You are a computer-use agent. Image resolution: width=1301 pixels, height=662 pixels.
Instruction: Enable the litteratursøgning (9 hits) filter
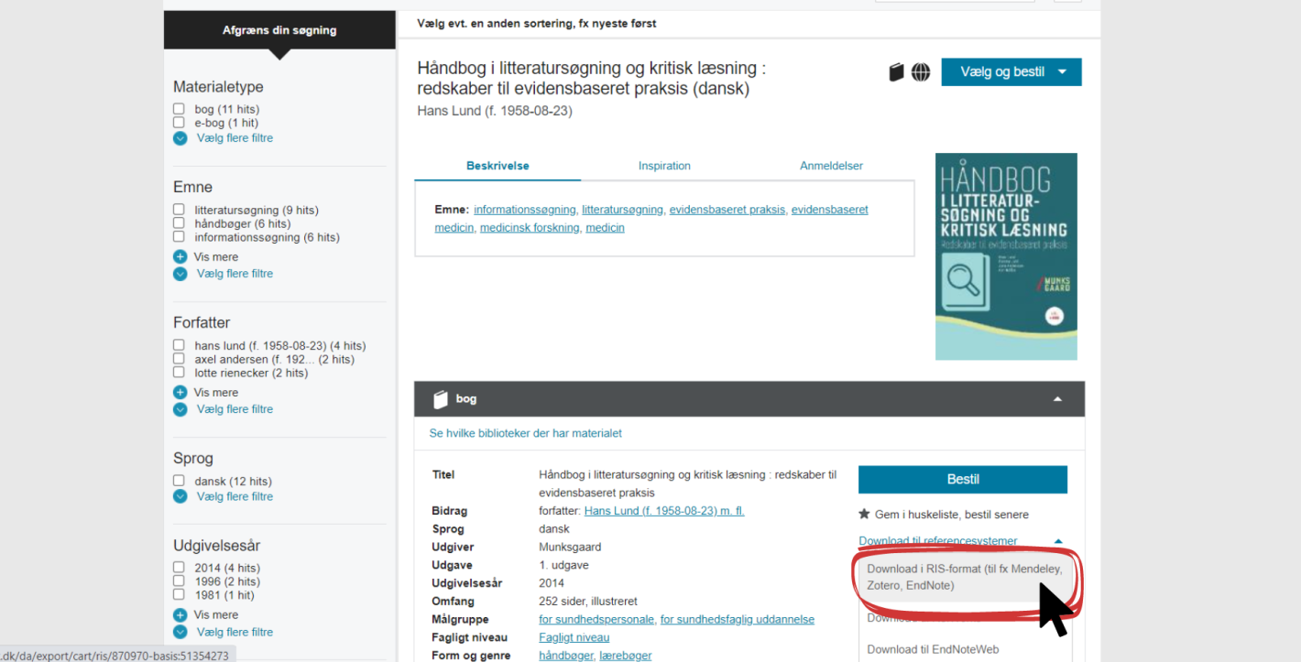tap(179, 211)
